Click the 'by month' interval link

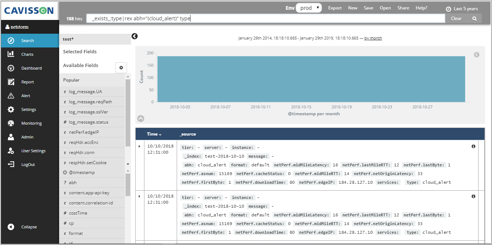tap(373, 38)
